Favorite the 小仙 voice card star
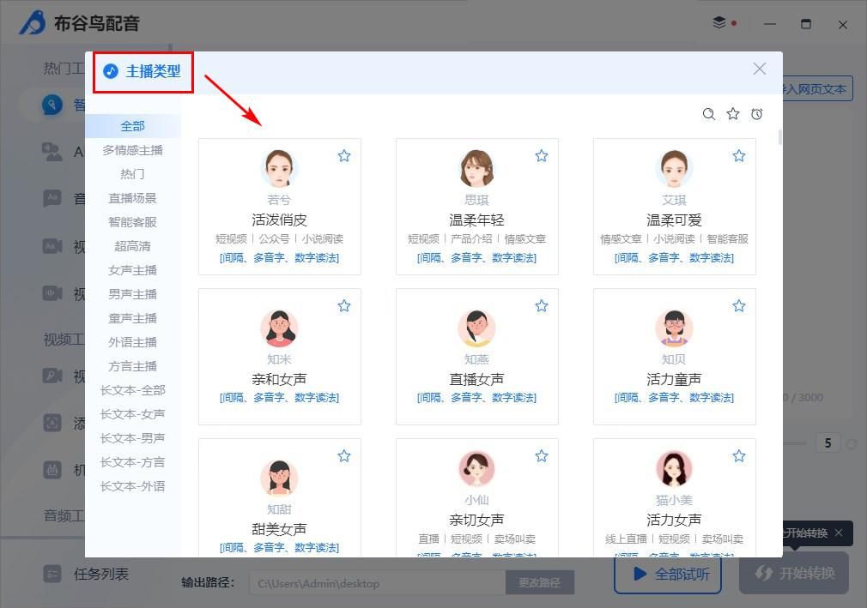867x608 pixels. (x=542, y=455)
